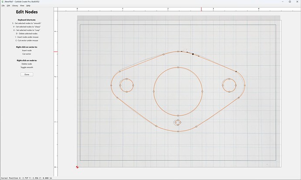Image resolution: width=301 pixels, height=180 pixels.
Task: Select the left node of large center circle
Action: tap(154, 91)
